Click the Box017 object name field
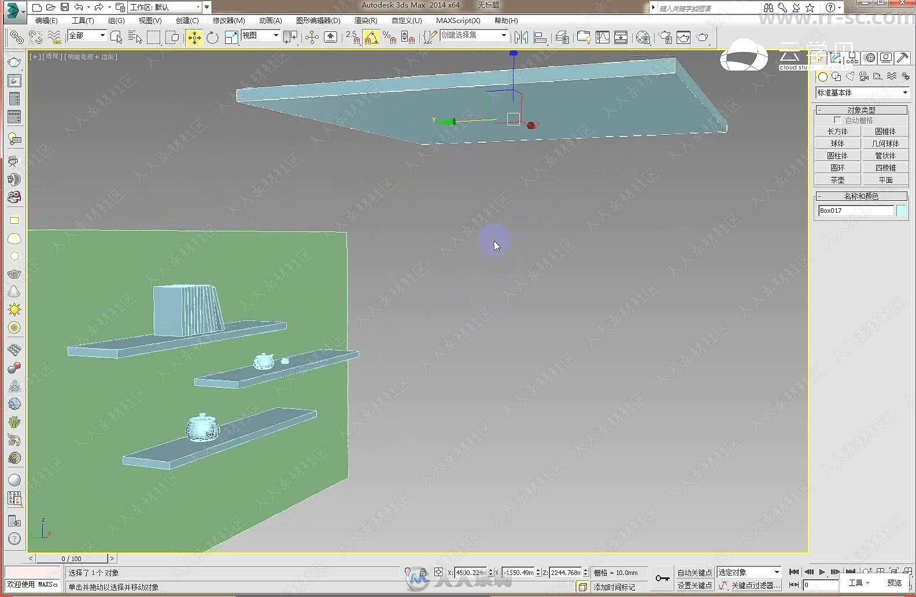Image resolution: width=916 pixels, height=597 pixels. [x=855, y=211]
